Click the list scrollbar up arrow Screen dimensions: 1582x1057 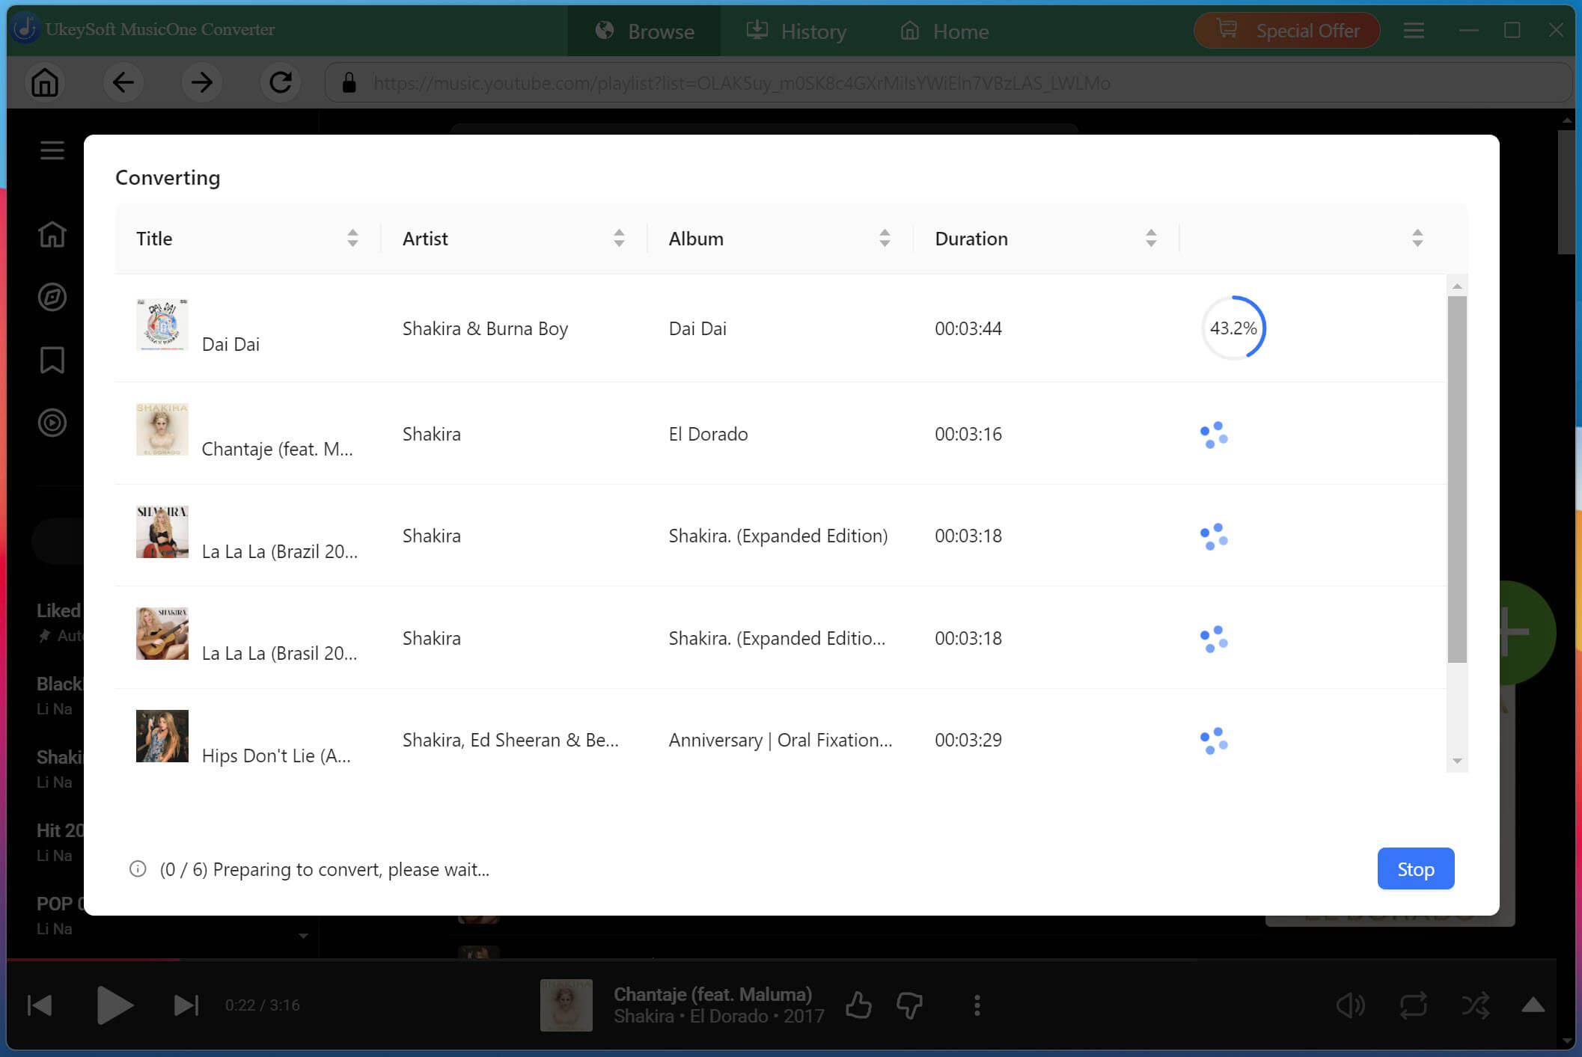(1457, 286)
